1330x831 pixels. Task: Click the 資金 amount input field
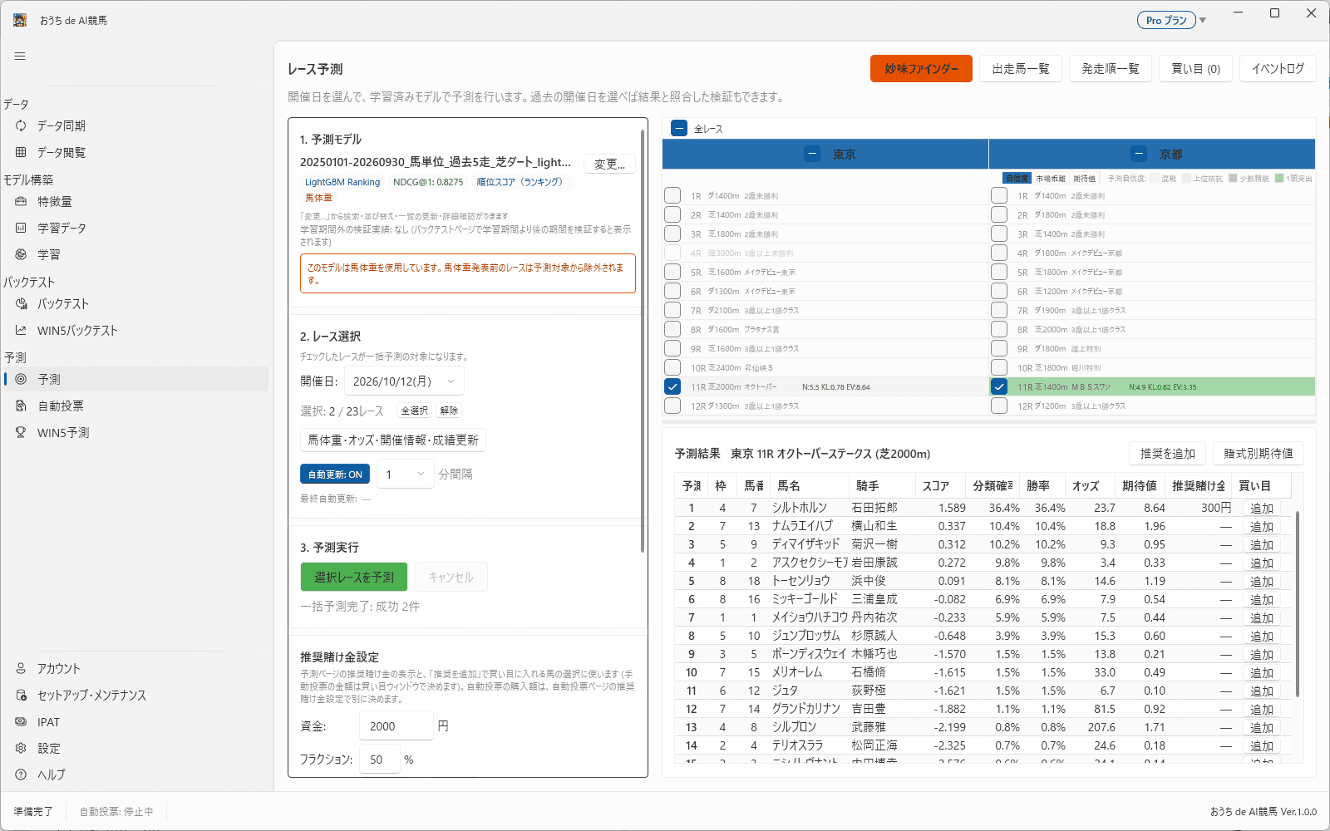(397, 726)
